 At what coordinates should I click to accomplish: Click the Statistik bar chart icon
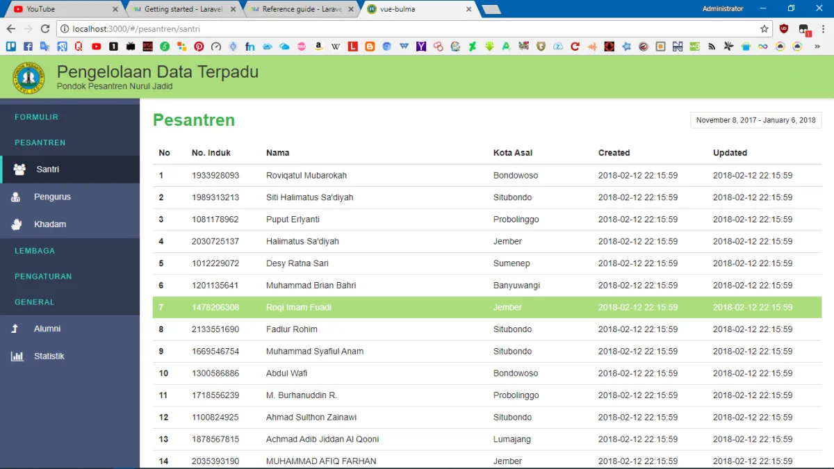[x=17, y=356]
